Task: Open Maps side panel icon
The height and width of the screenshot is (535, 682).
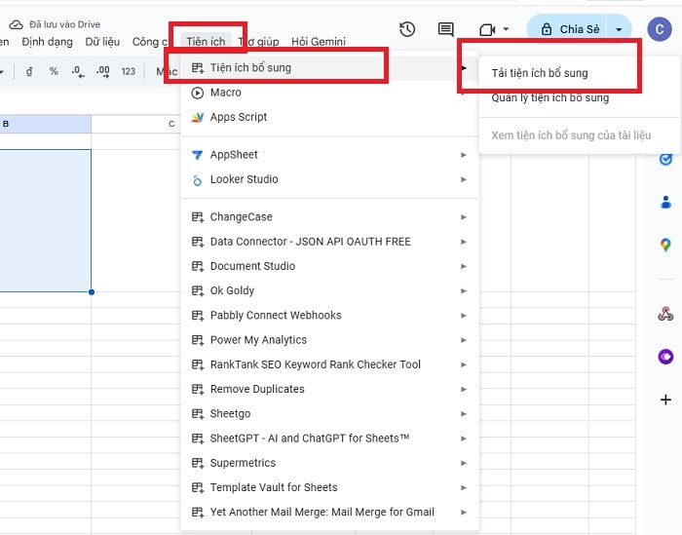Action: (665, 245)
